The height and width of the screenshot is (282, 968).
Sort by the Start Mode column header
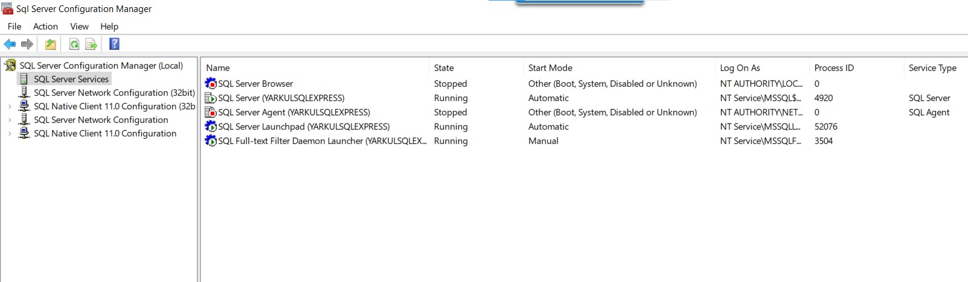coord(550,68)
